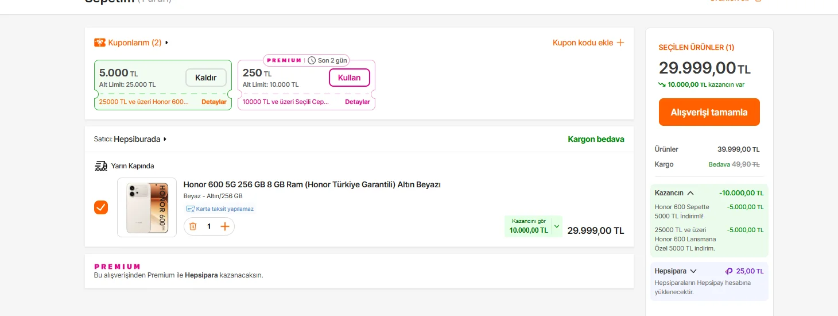Screen dimensions: 838x316
Task: Click SEÇİLEN ÜRÜNLER (1) heading
Action: tap(696, 48)
